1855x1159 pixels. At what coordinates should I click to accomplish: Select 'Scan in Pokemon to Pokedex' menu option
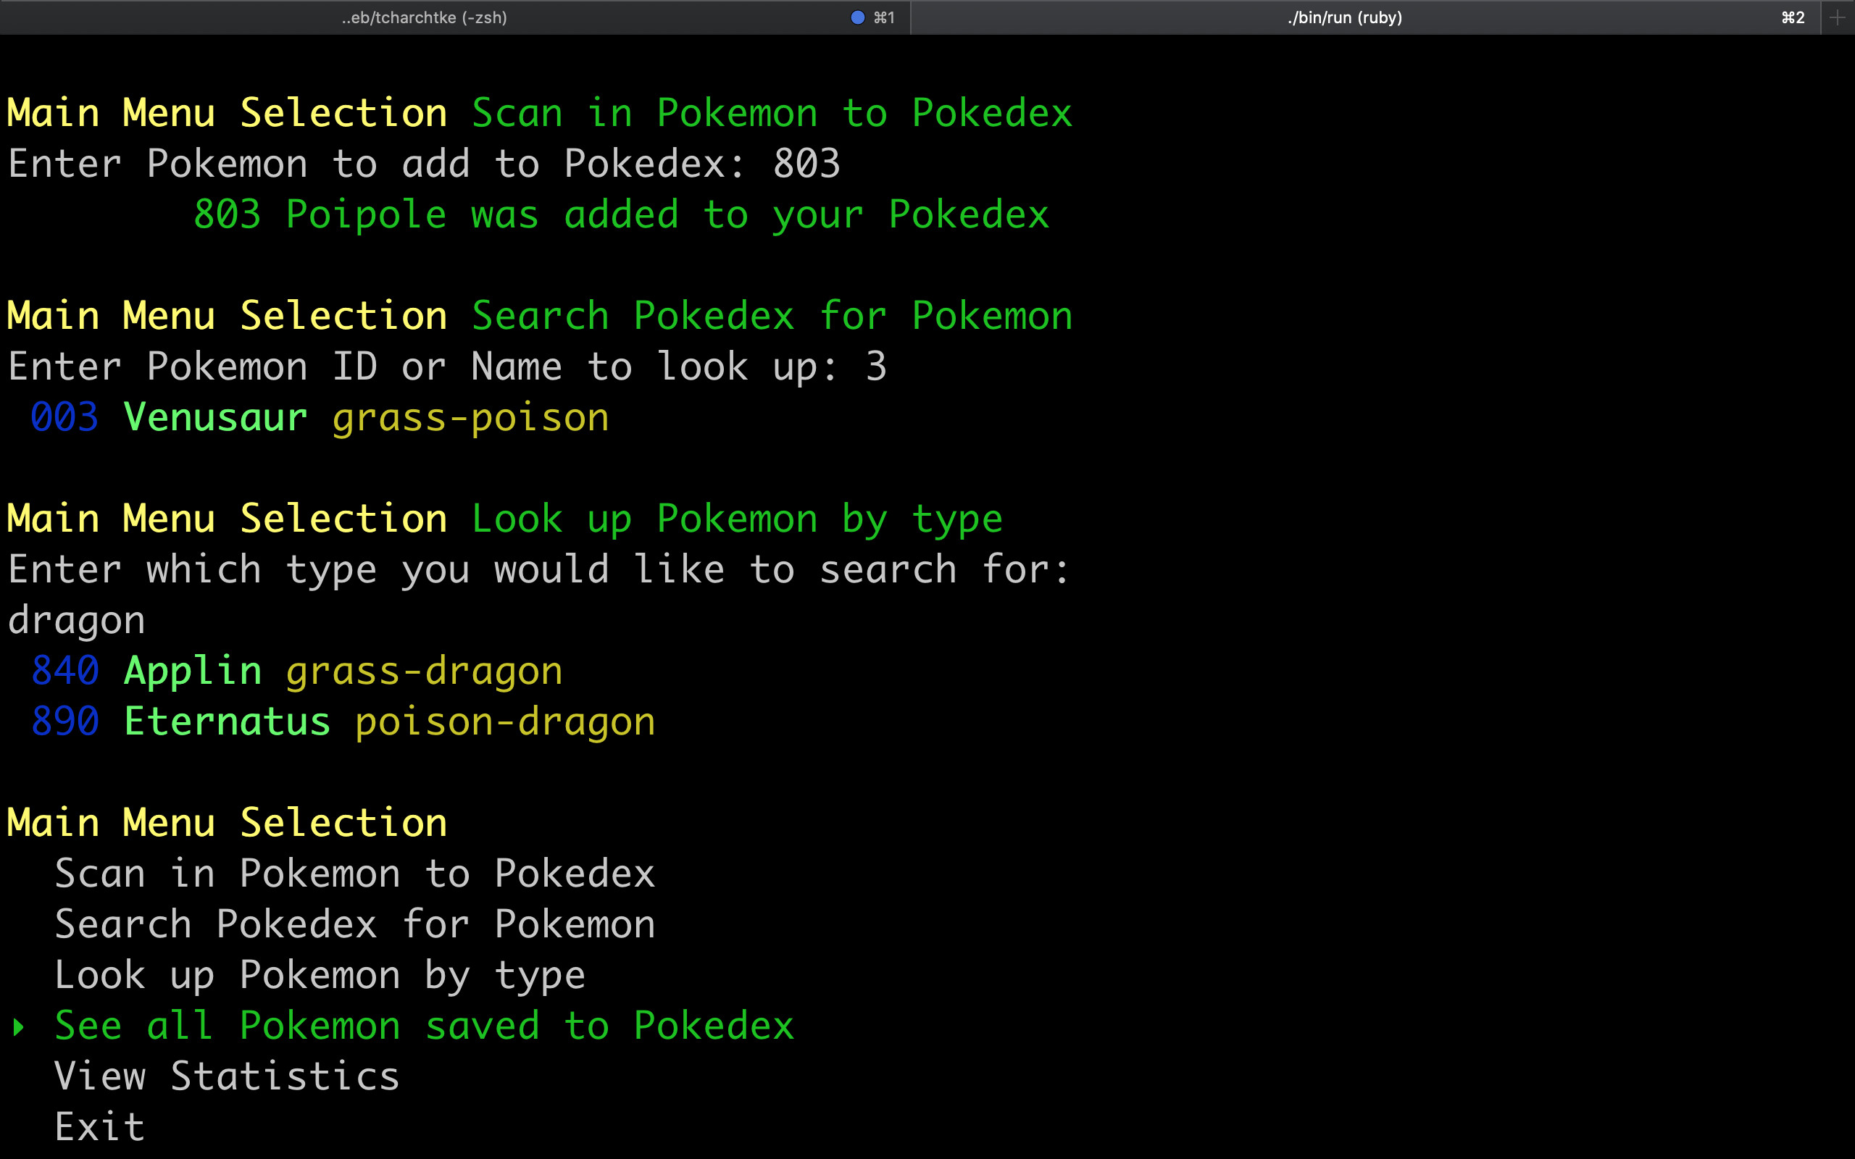[x=355, y=873]
